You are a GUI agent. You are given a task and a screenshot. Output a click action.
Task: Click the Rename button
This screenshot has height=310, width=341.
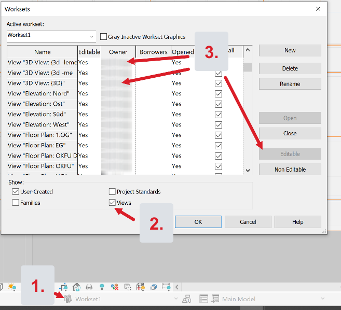coord(290,84)
